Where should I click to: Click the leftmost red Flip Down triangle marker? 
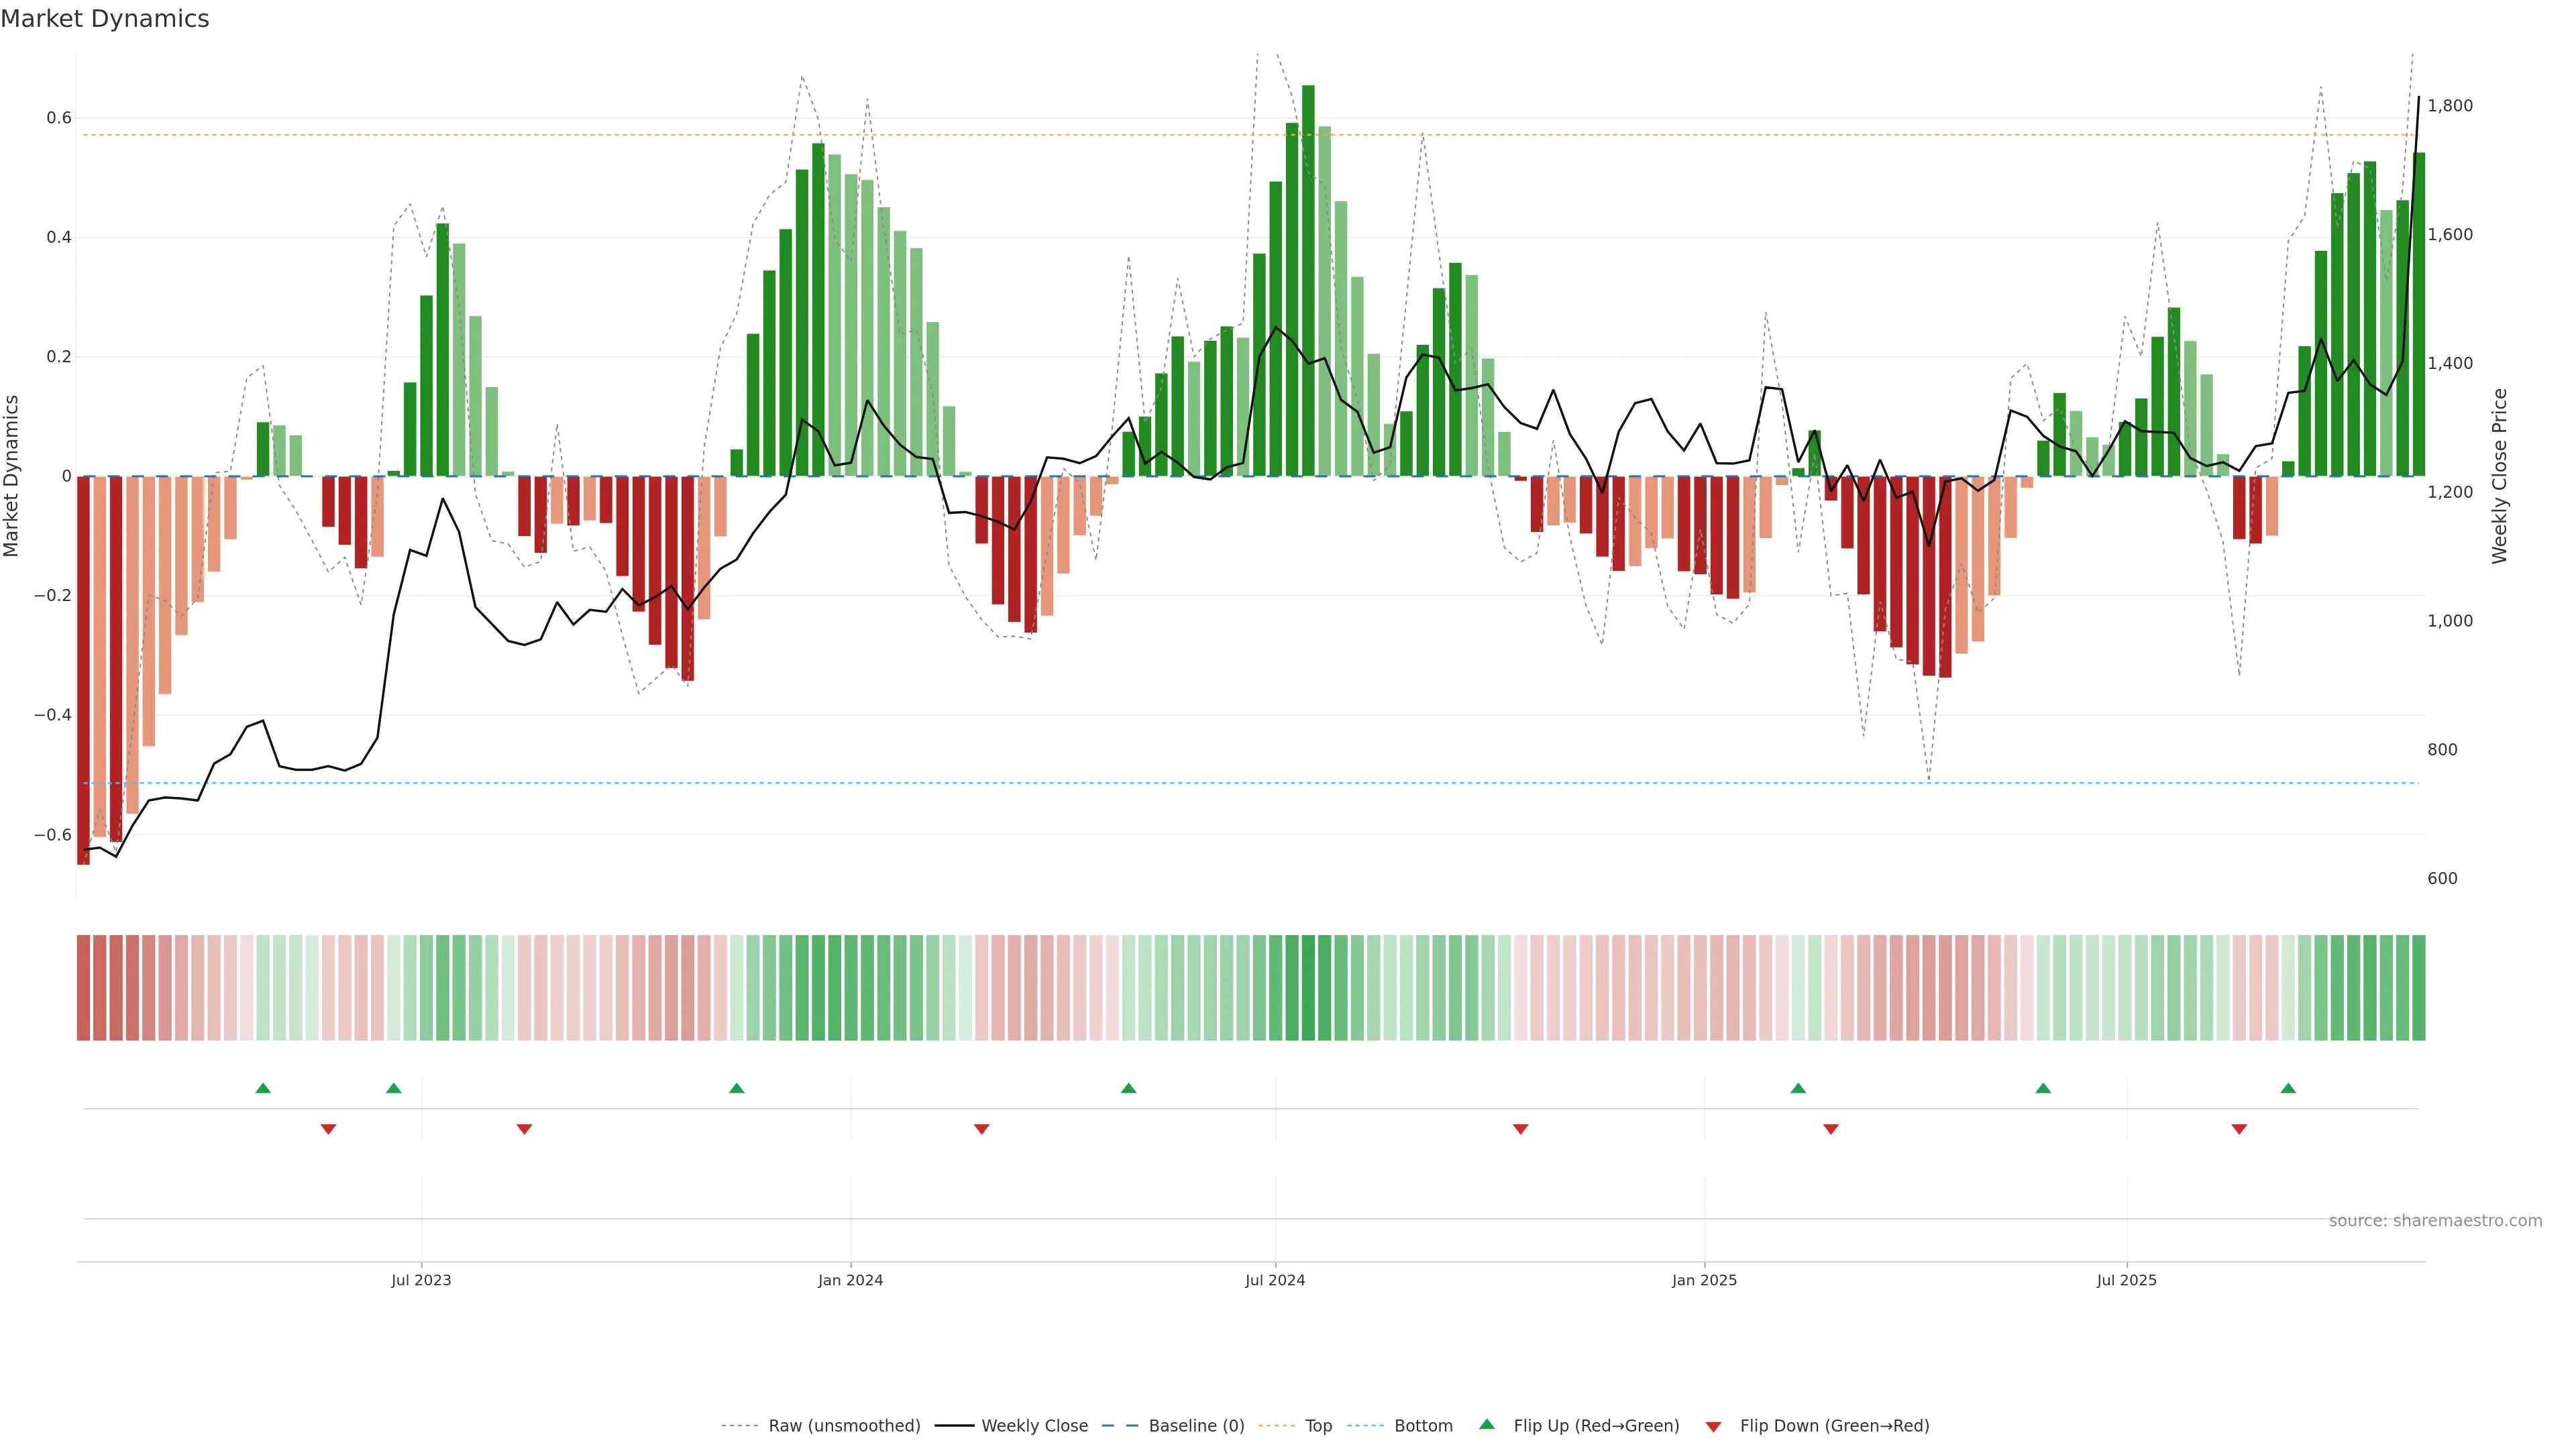pyautogui.click(x=328, y=1129)
